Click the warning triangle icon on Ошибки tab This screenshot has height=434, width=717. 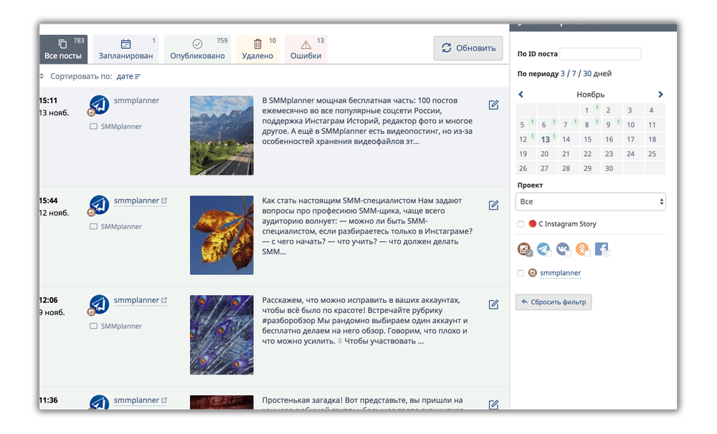(x=306, y=44)
